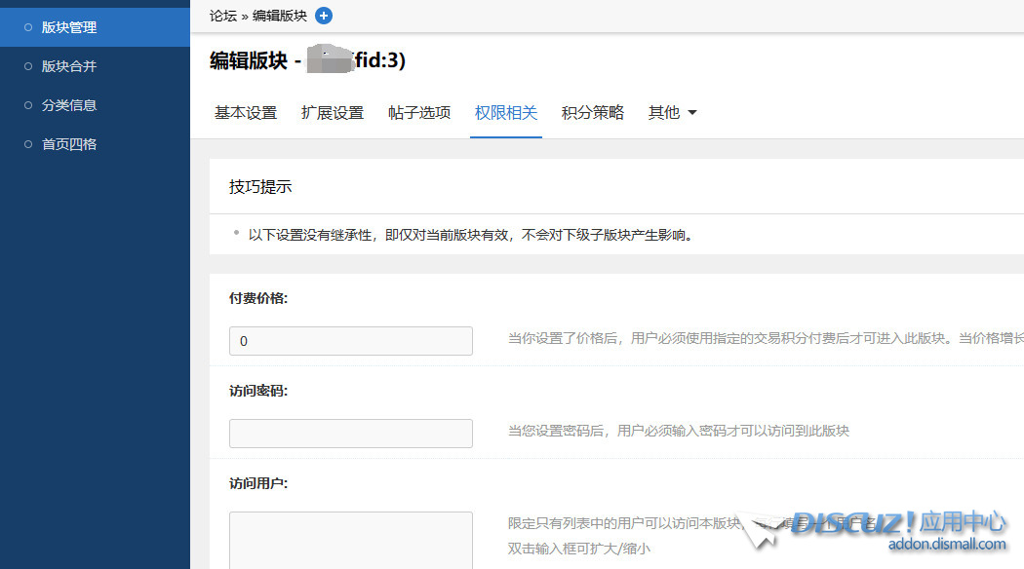Click inside the 访问用户 text area
Image resolution: width=1024 pixels, height=569 pixels.
(x=351, y=541)
